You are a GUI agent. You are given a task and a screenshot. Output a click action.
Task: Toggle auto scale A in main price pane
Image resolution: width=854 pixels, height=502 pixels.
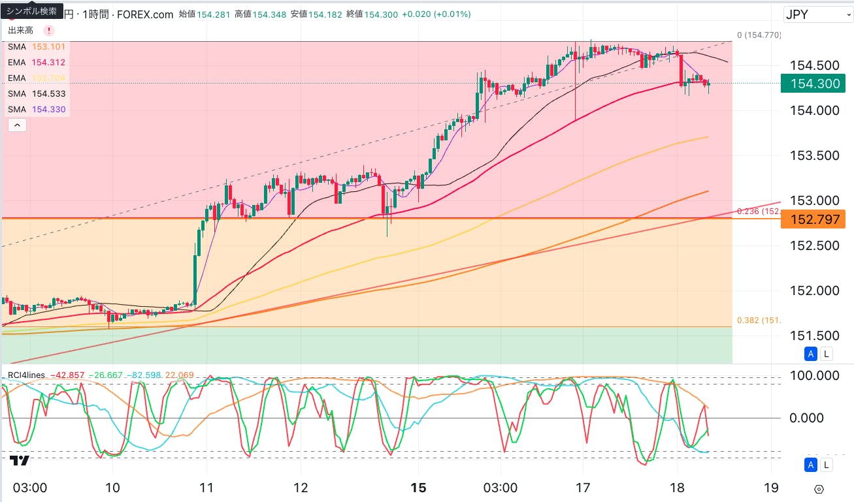(x=811, y=354)
